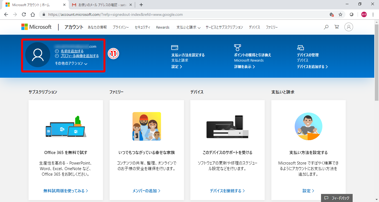379x202 pixels.
Task: Click the アカウント header link
Action: coord(74,27)
